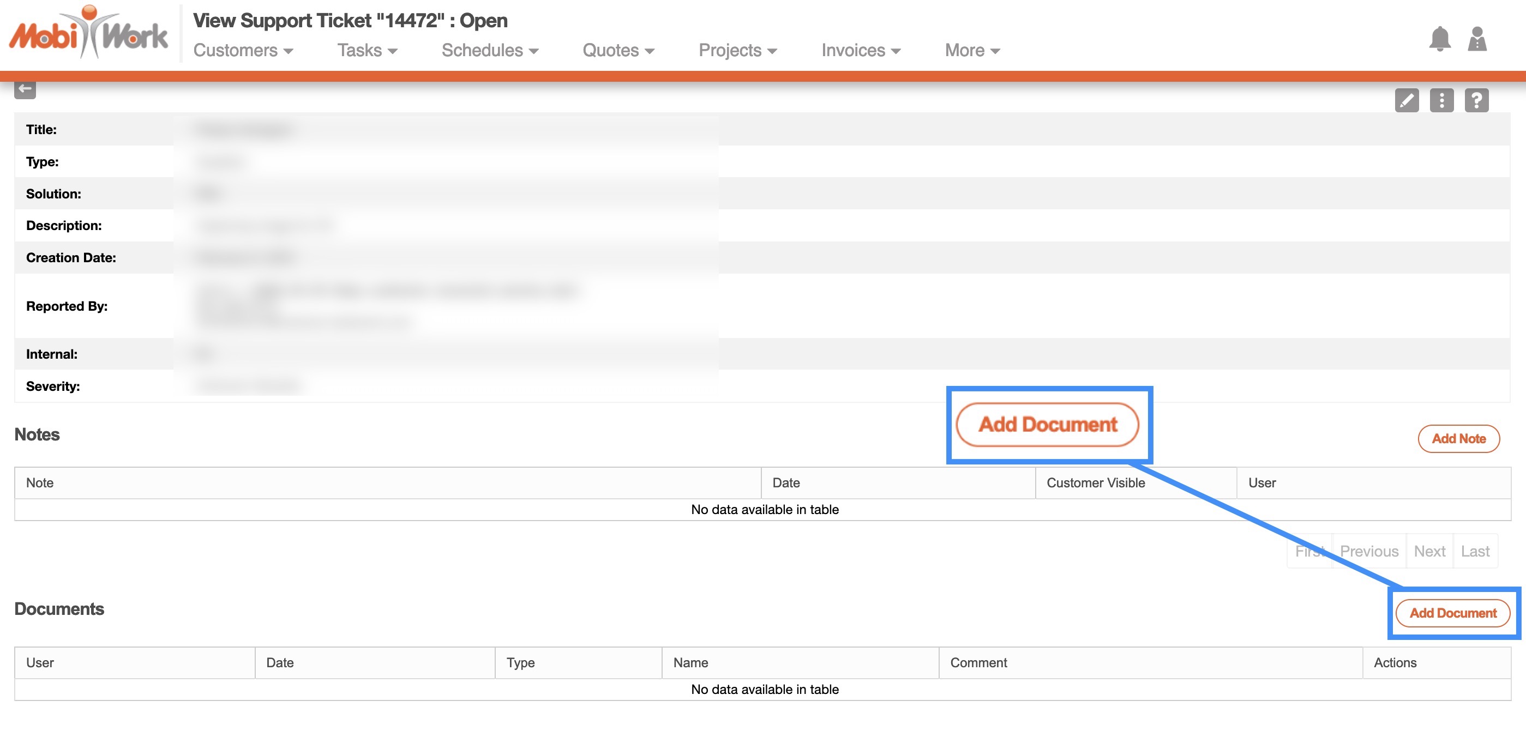This screenshot has height=737, width=1526.
Task: Click the MobiWork logo
Action: tap(89, 33)
